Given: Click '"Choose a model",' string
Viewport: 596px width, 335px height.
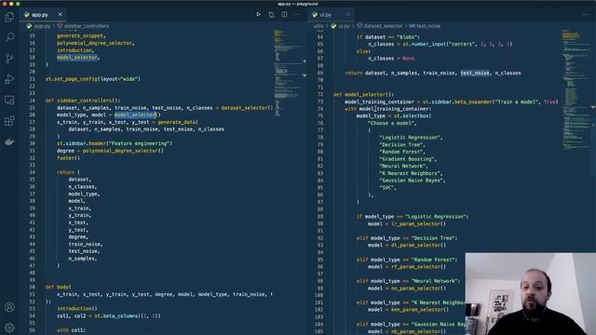Looking at the screenshot, I should point(392,124).
